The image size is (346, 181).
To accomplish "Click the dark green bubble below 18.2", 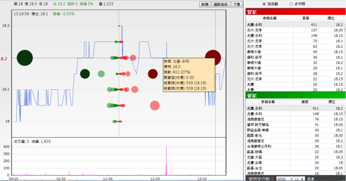I will coord(85,74).
